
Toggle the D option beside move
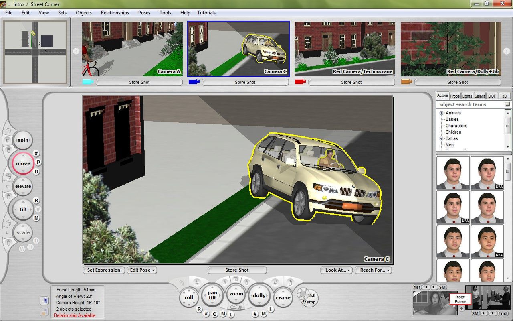click(36, 172)
